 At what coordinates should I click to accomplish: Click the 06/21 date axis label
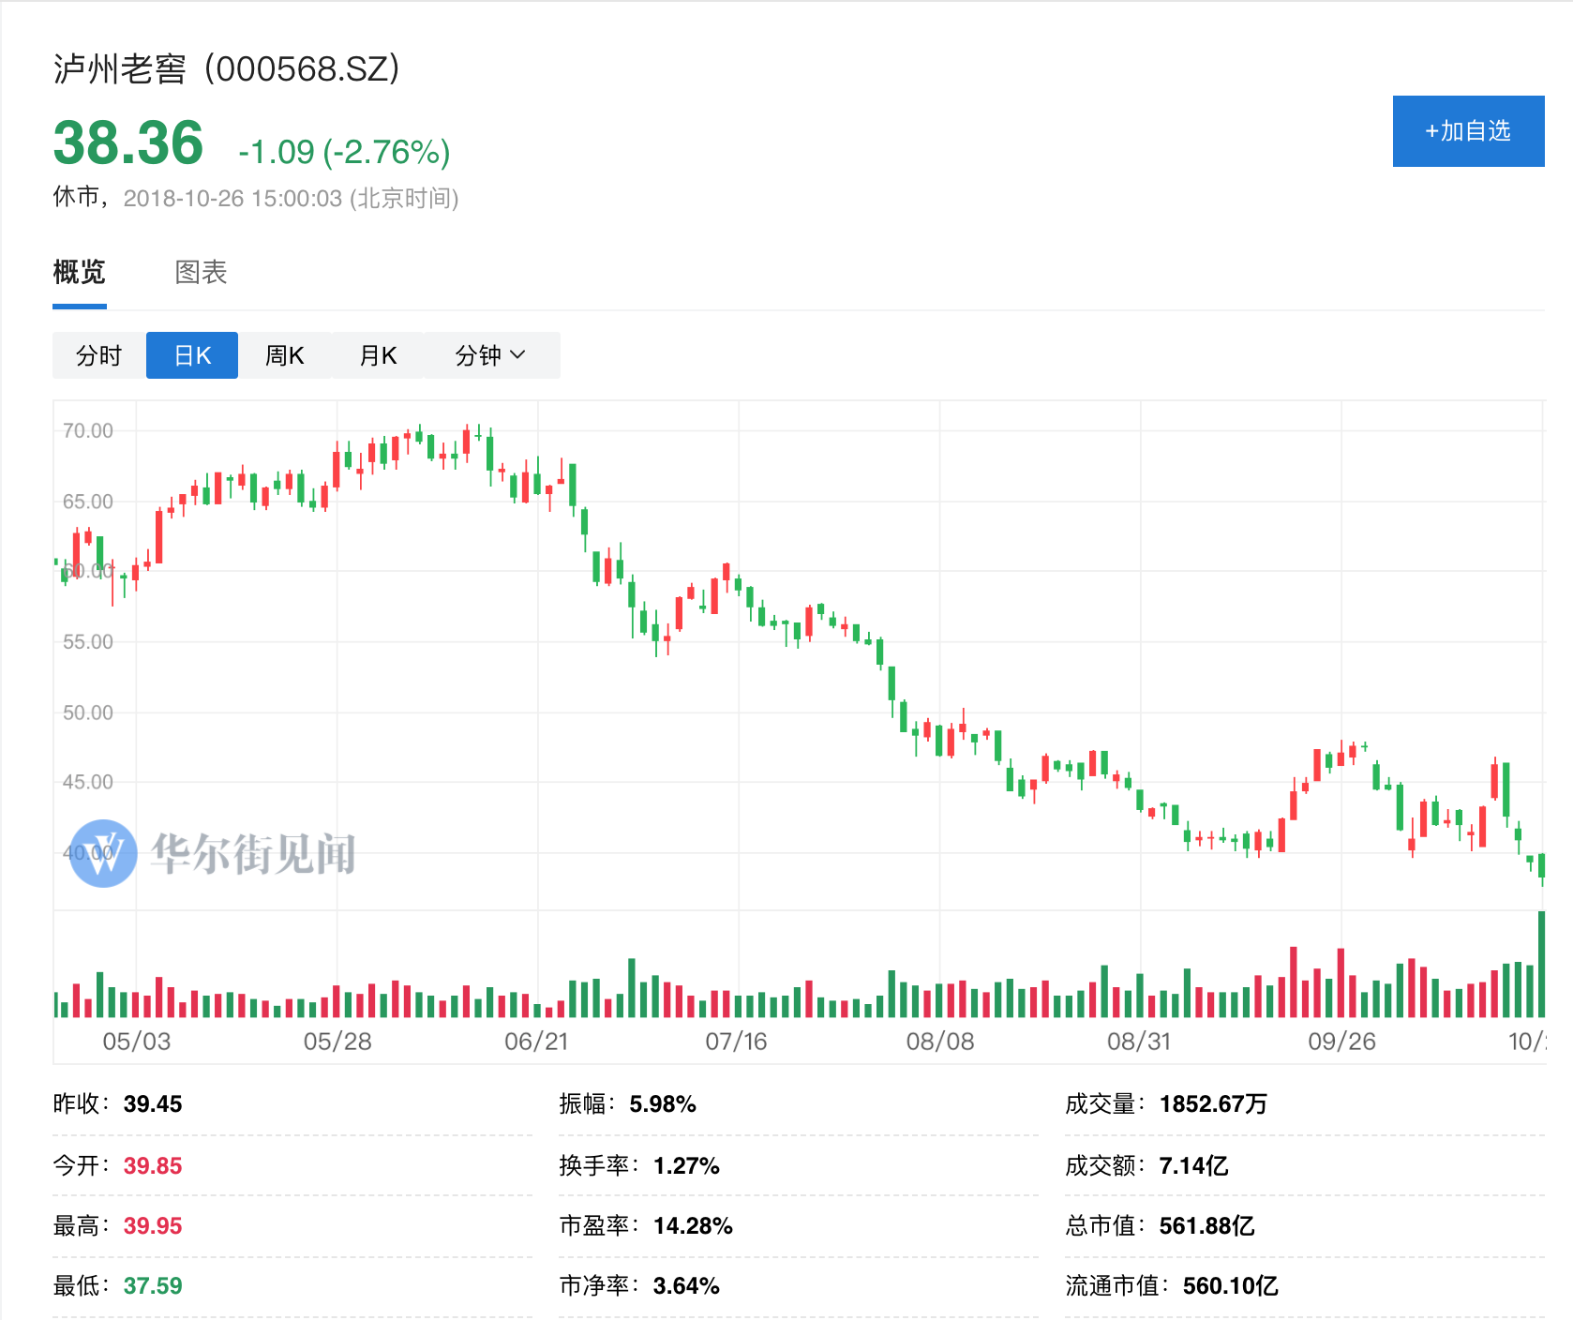click(537, 1042)
